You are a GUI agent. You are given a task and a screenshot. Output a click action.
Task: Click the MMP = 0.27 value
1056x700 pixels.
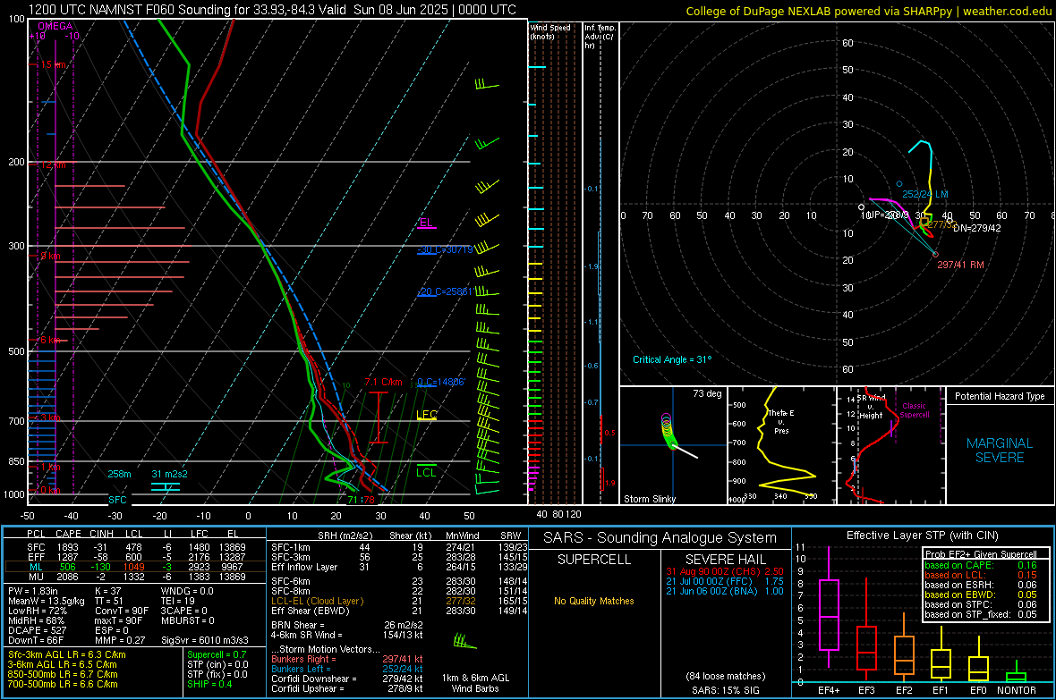click(x=120, y=640)
